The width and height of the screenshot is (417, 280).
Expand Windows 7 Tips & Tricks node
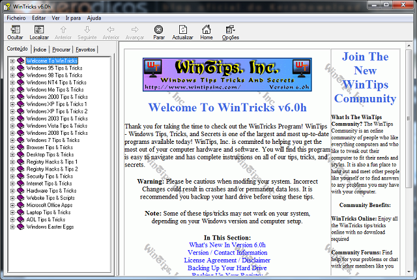click(x=12, y=140)
